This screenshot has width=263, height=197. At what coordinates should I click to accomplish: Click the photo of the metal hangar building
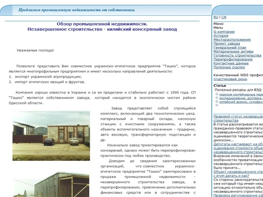[x=51, y=184]
